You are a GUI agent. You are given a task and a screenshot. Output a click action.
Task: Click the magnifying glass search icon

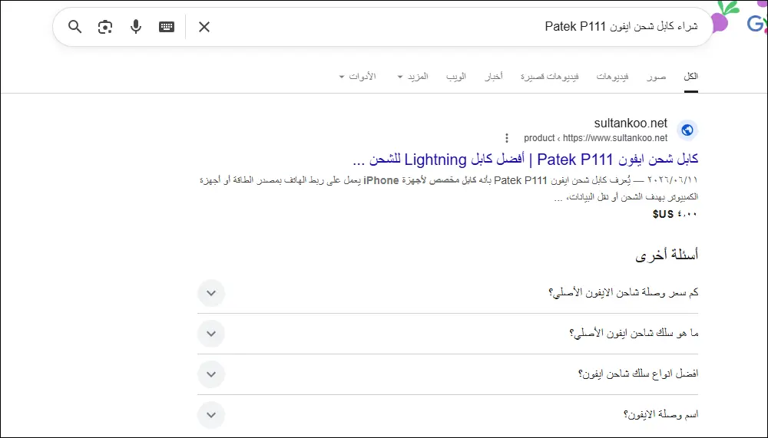tap(75, 26)
